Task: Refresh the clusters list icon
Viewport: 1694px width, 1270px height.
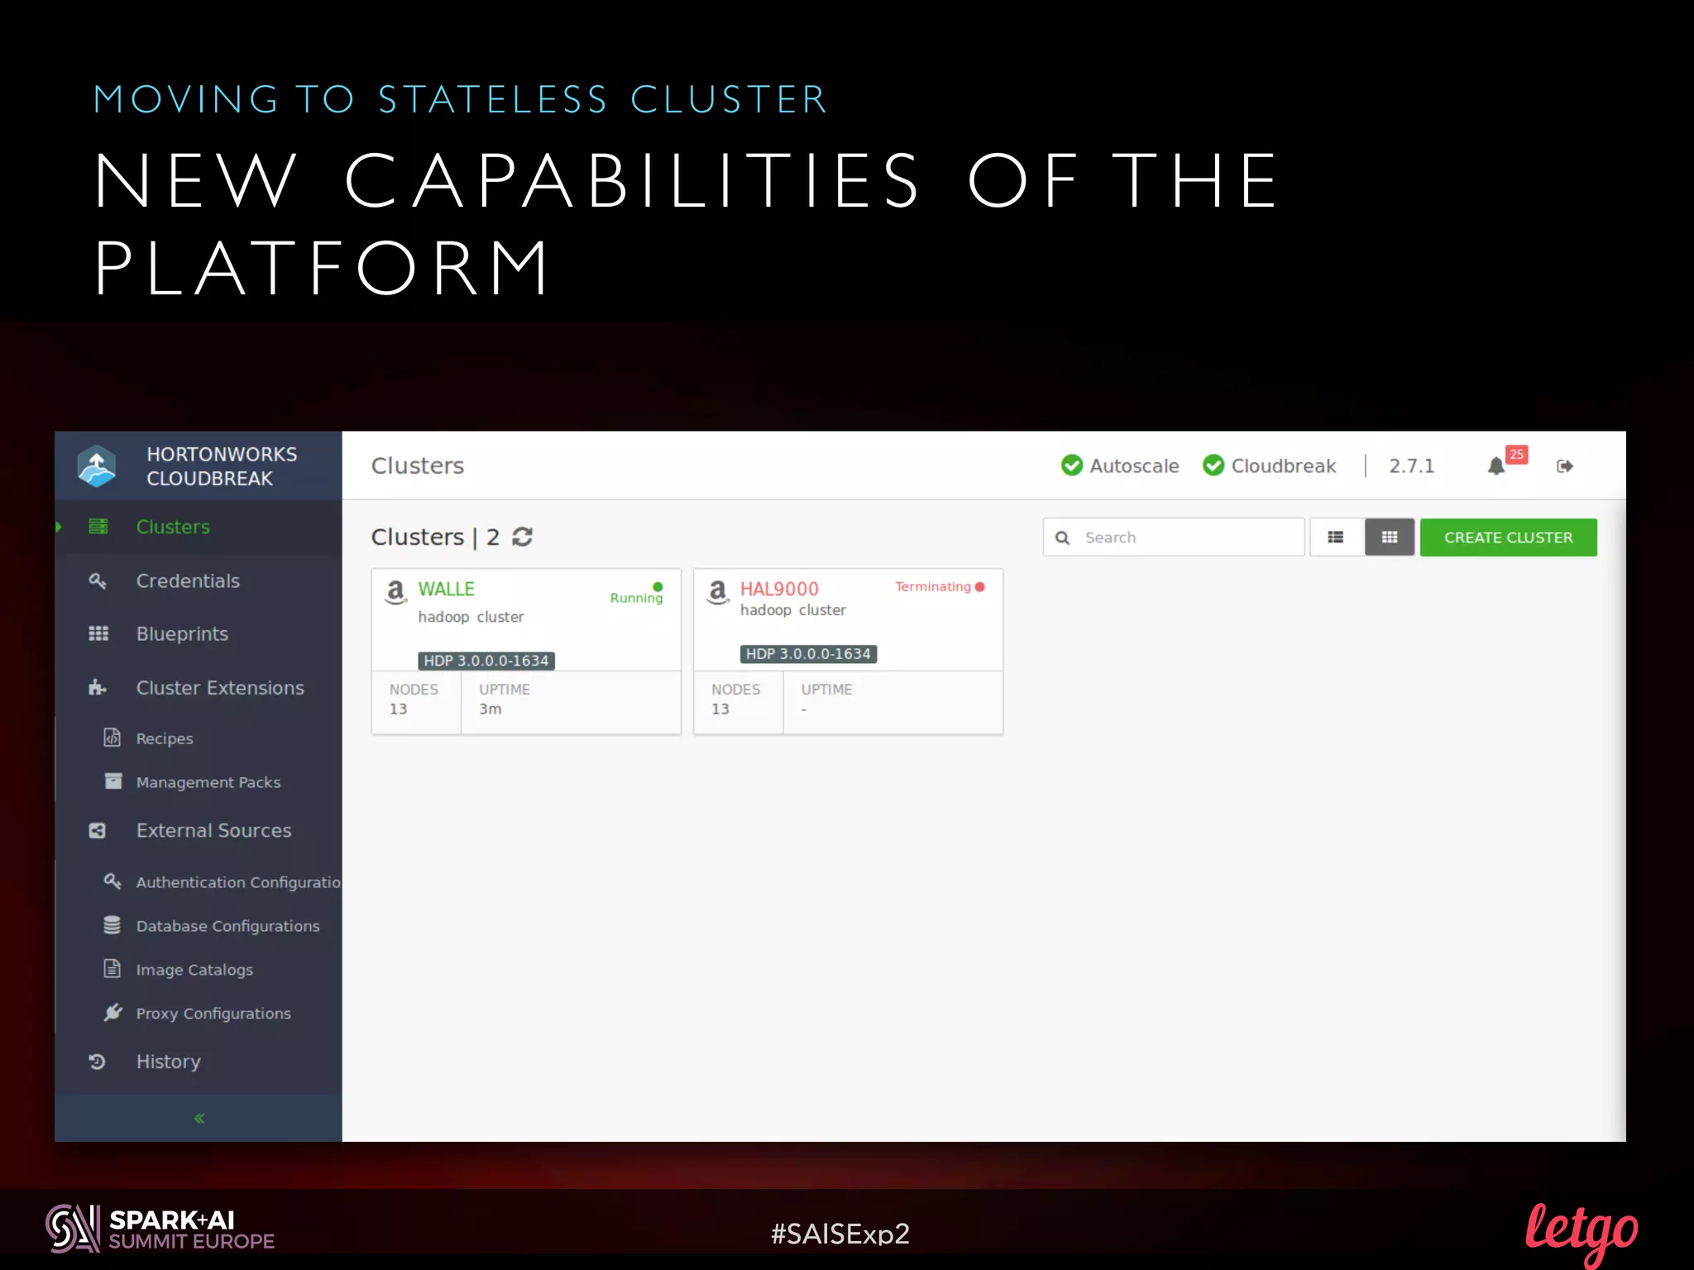Action: pos(523,537)
